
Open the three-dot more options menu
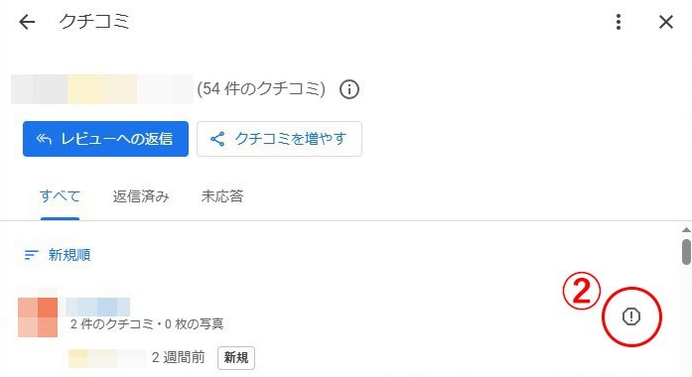click(619, 22)
